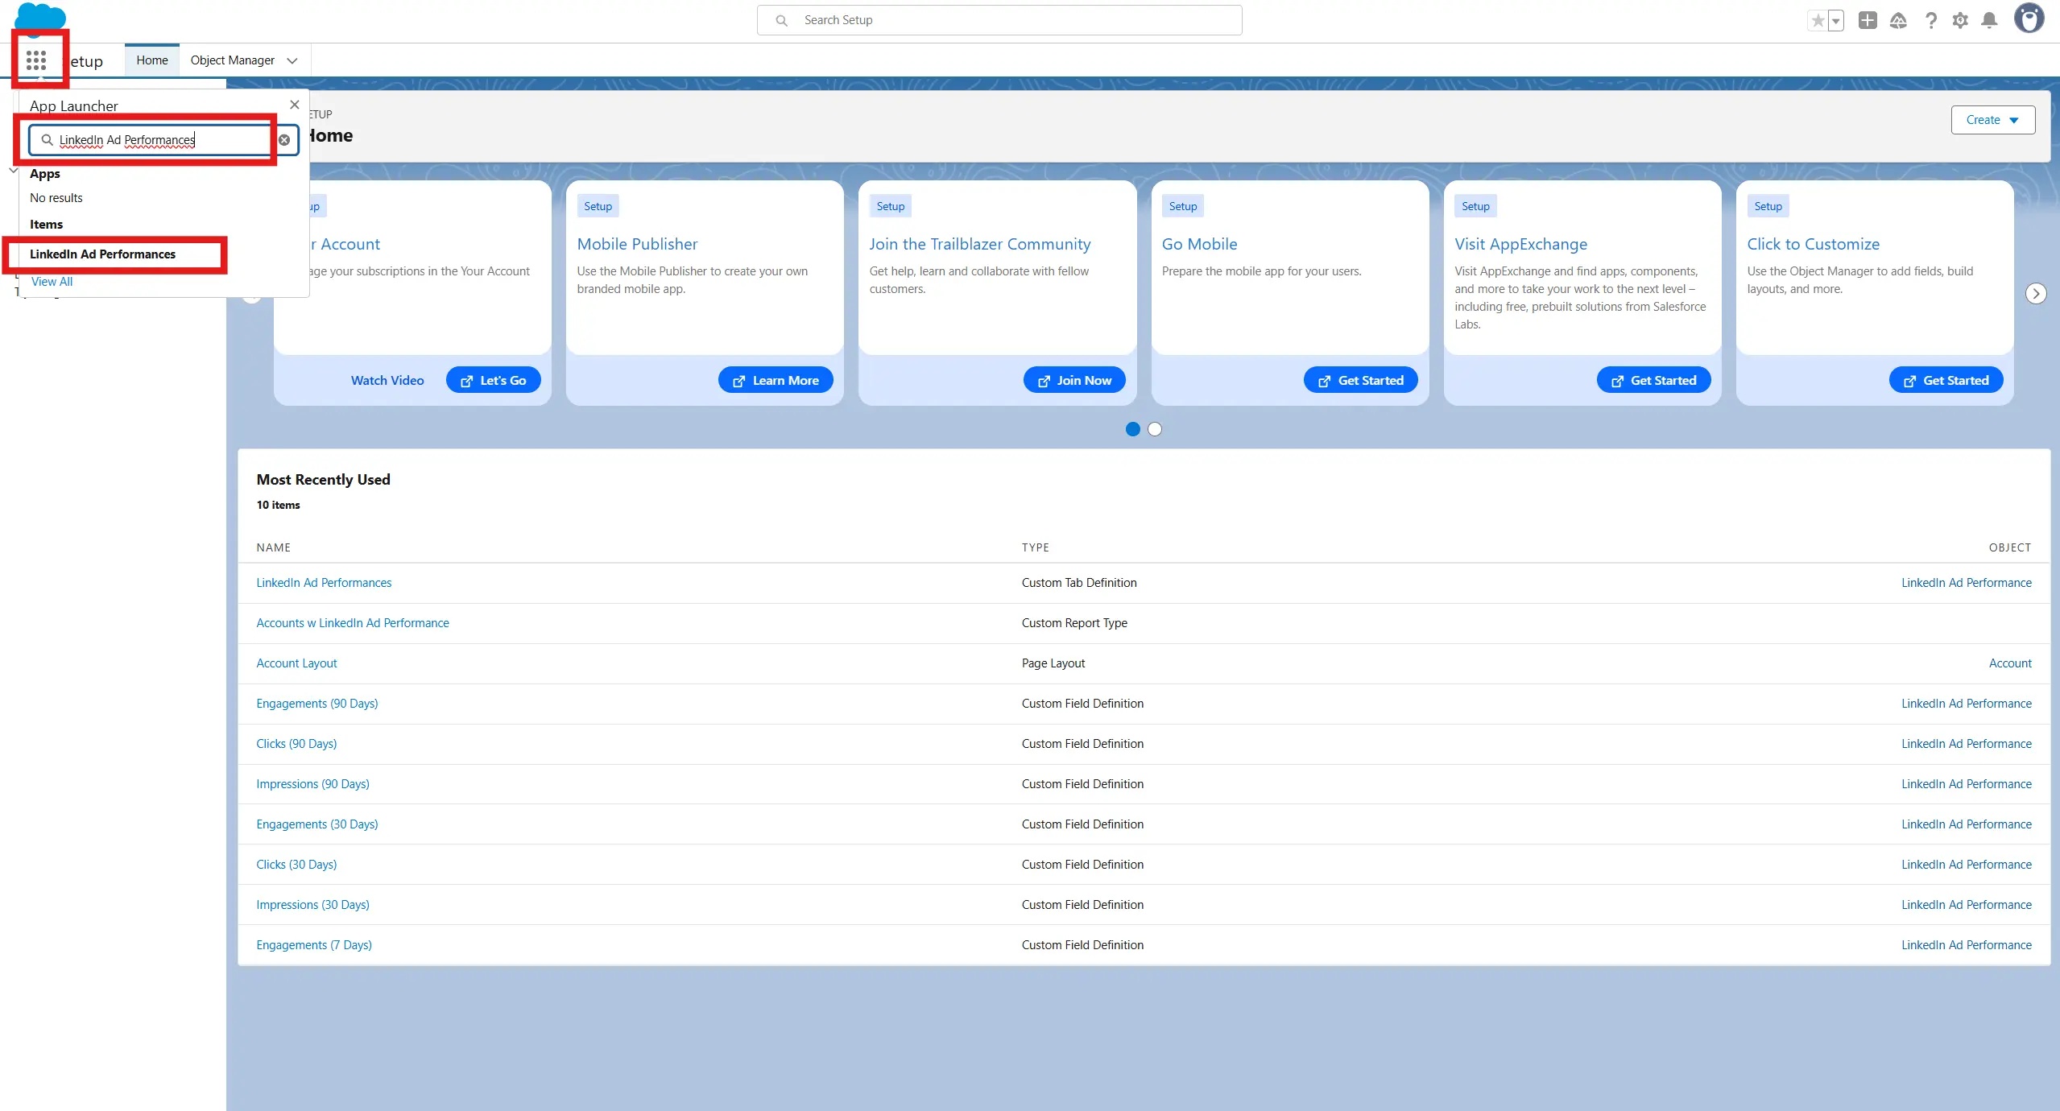Open the Create dropdown button
Image resolution: width=2060 pixels, height=1111 pixels.
click(1992, 120)
